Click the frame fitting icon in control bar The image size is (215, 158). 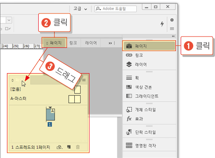pyautogui.click(x=8, y=29)
